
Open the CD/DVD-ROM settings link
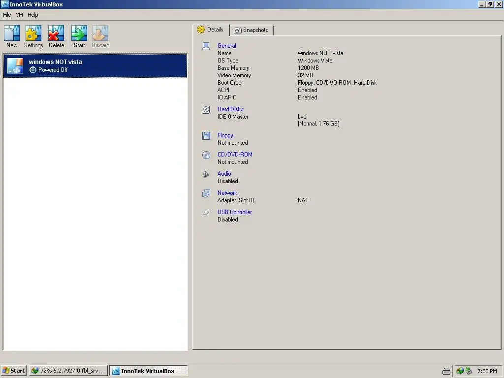click(x=235, y=154)
